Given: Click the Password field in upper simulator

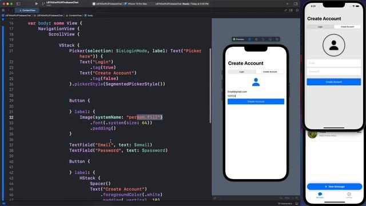Looking at the screenshot, I should (x=333, y=72).
